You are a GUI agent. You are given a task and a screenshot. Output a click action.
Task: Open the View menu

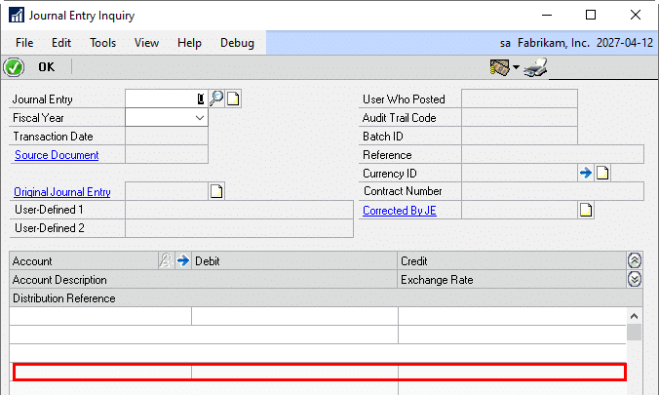(x=146, y=43)
